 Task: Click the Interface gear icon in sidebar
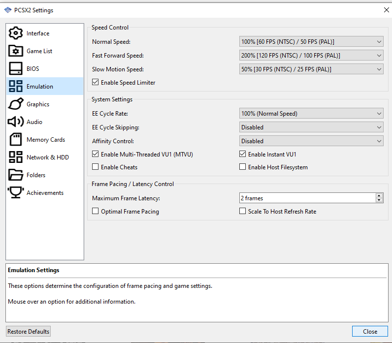click(x=15, y=33)
